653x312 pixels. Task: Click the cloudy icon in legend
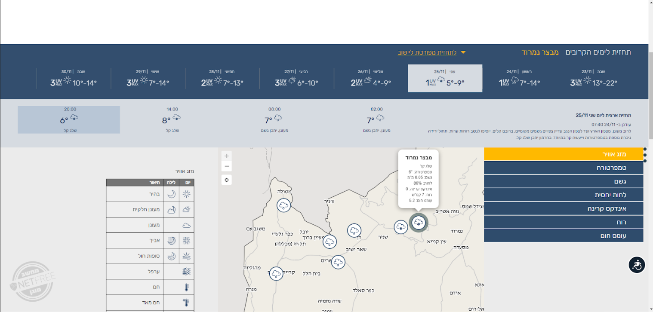click(186, 225)
